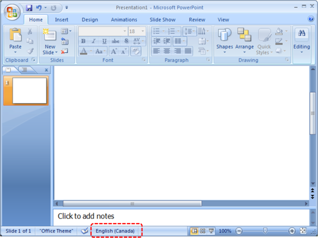The image size is (318, 238).
Task: Clear all formatting eraser icon
Action: pyautogui.click(x=136, y=51)
